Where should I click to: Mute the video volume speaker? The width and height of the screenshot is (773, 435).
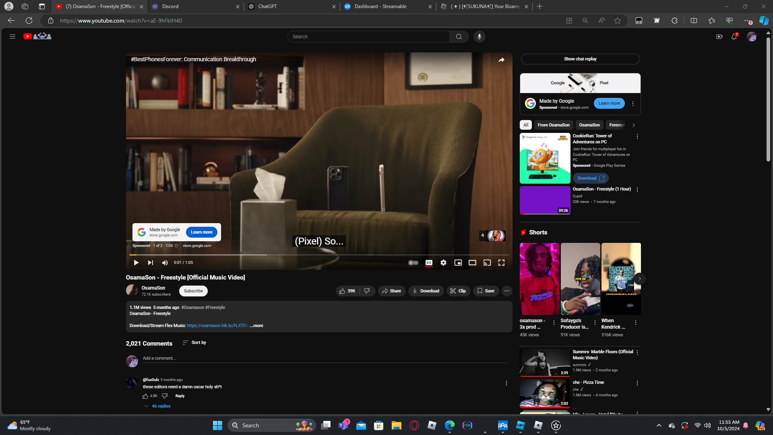[165, 263]
